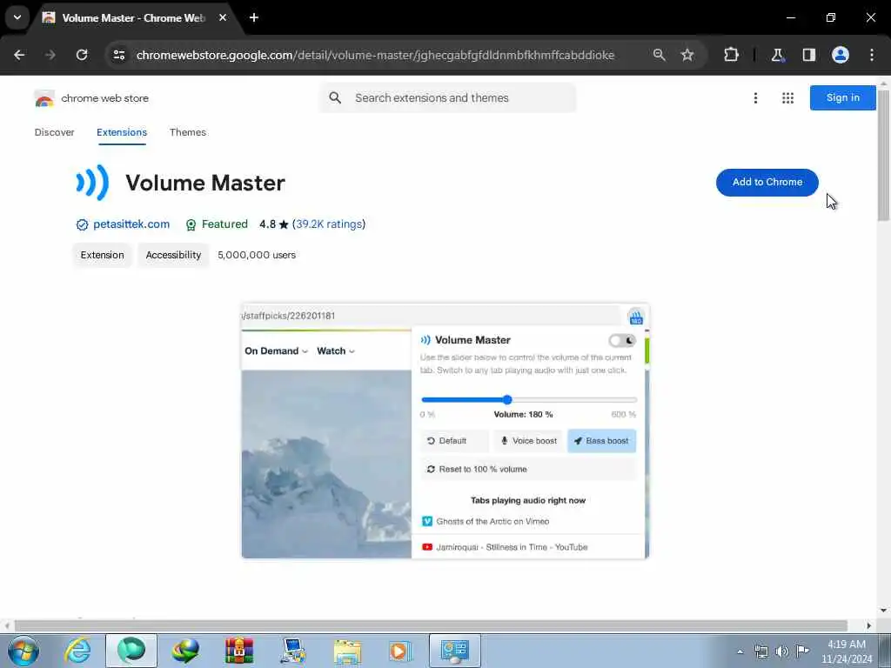Go back to previous page

[x=19, y=55]
